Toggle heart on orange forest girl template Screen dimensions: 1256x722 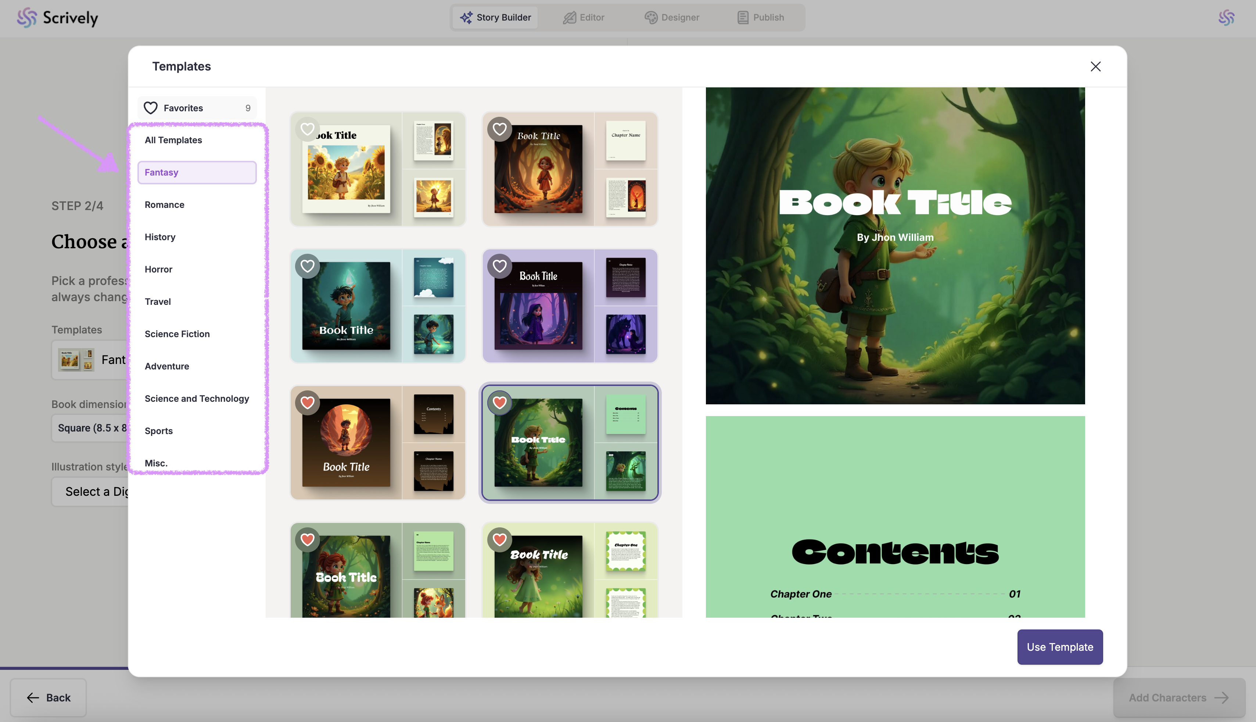(499, 129)
